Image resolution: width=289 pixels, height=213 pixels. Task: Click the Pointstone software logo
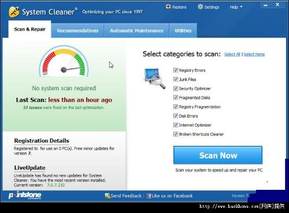coord(25,195)
